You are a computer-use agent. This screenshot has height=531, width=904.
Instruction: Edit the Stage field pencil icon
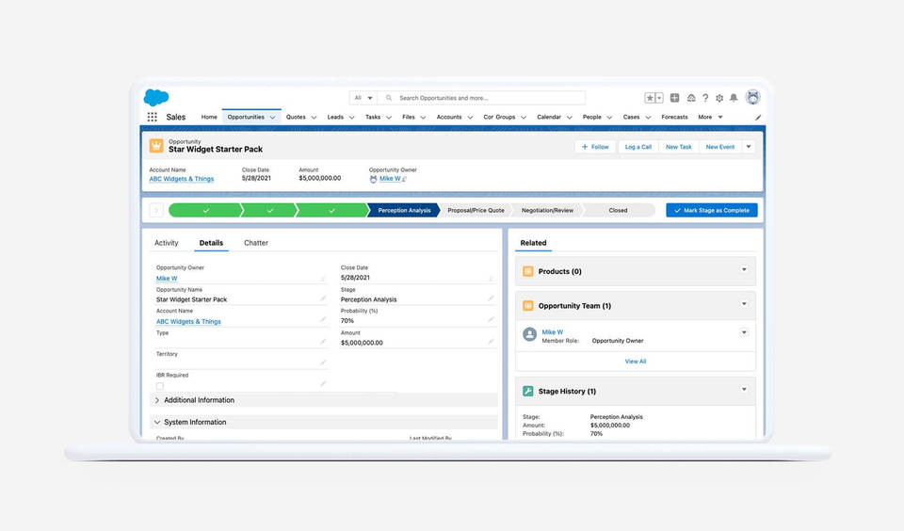pos(491,298)
